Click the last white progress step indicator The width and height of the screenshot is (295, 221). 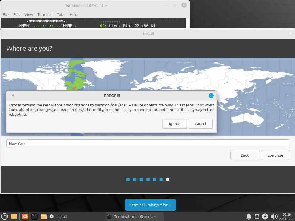coord(168,180)
